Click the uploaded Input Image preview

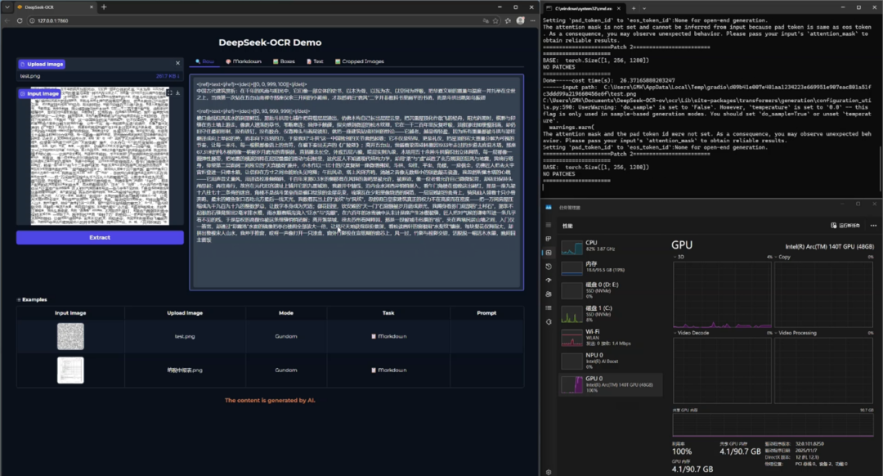point(100,156)
